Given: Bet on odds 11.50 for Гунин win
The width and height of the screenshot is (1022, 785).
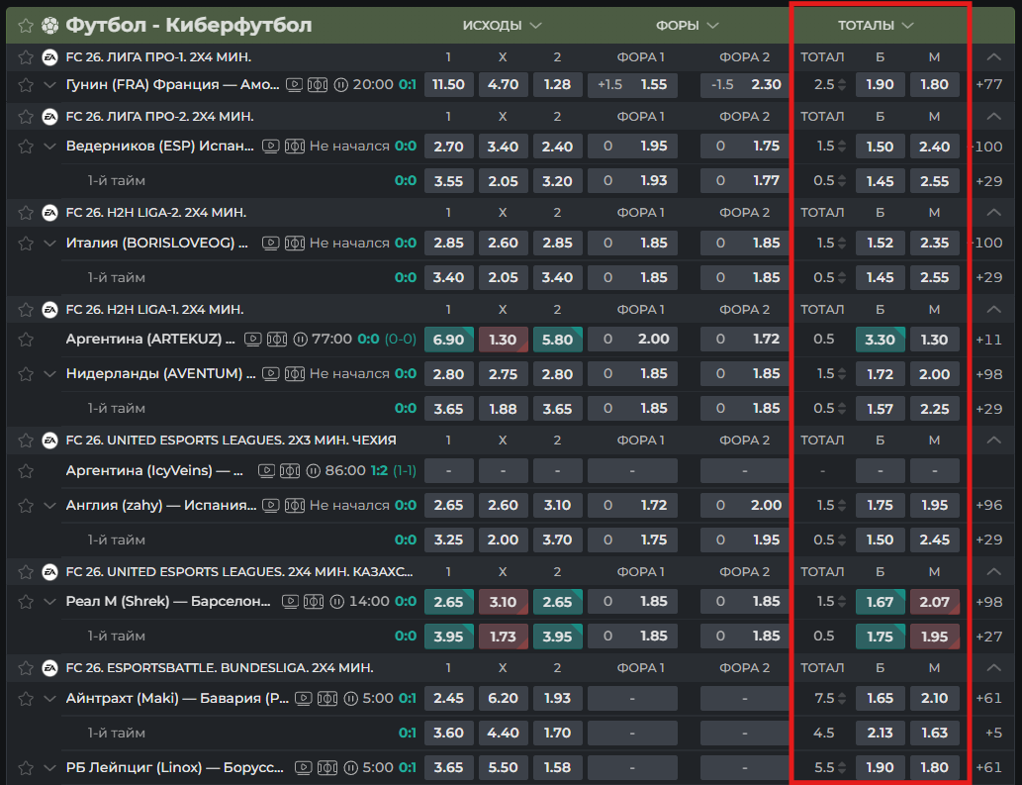Looking at the screenshot, I should (x=448, y=85).
